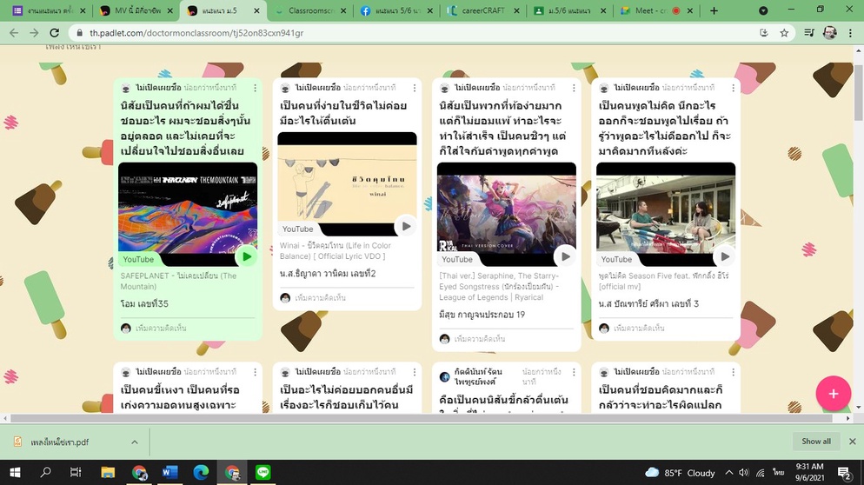Expand options for downloaded pdf file
864x485 pixels.
(135, 442)
